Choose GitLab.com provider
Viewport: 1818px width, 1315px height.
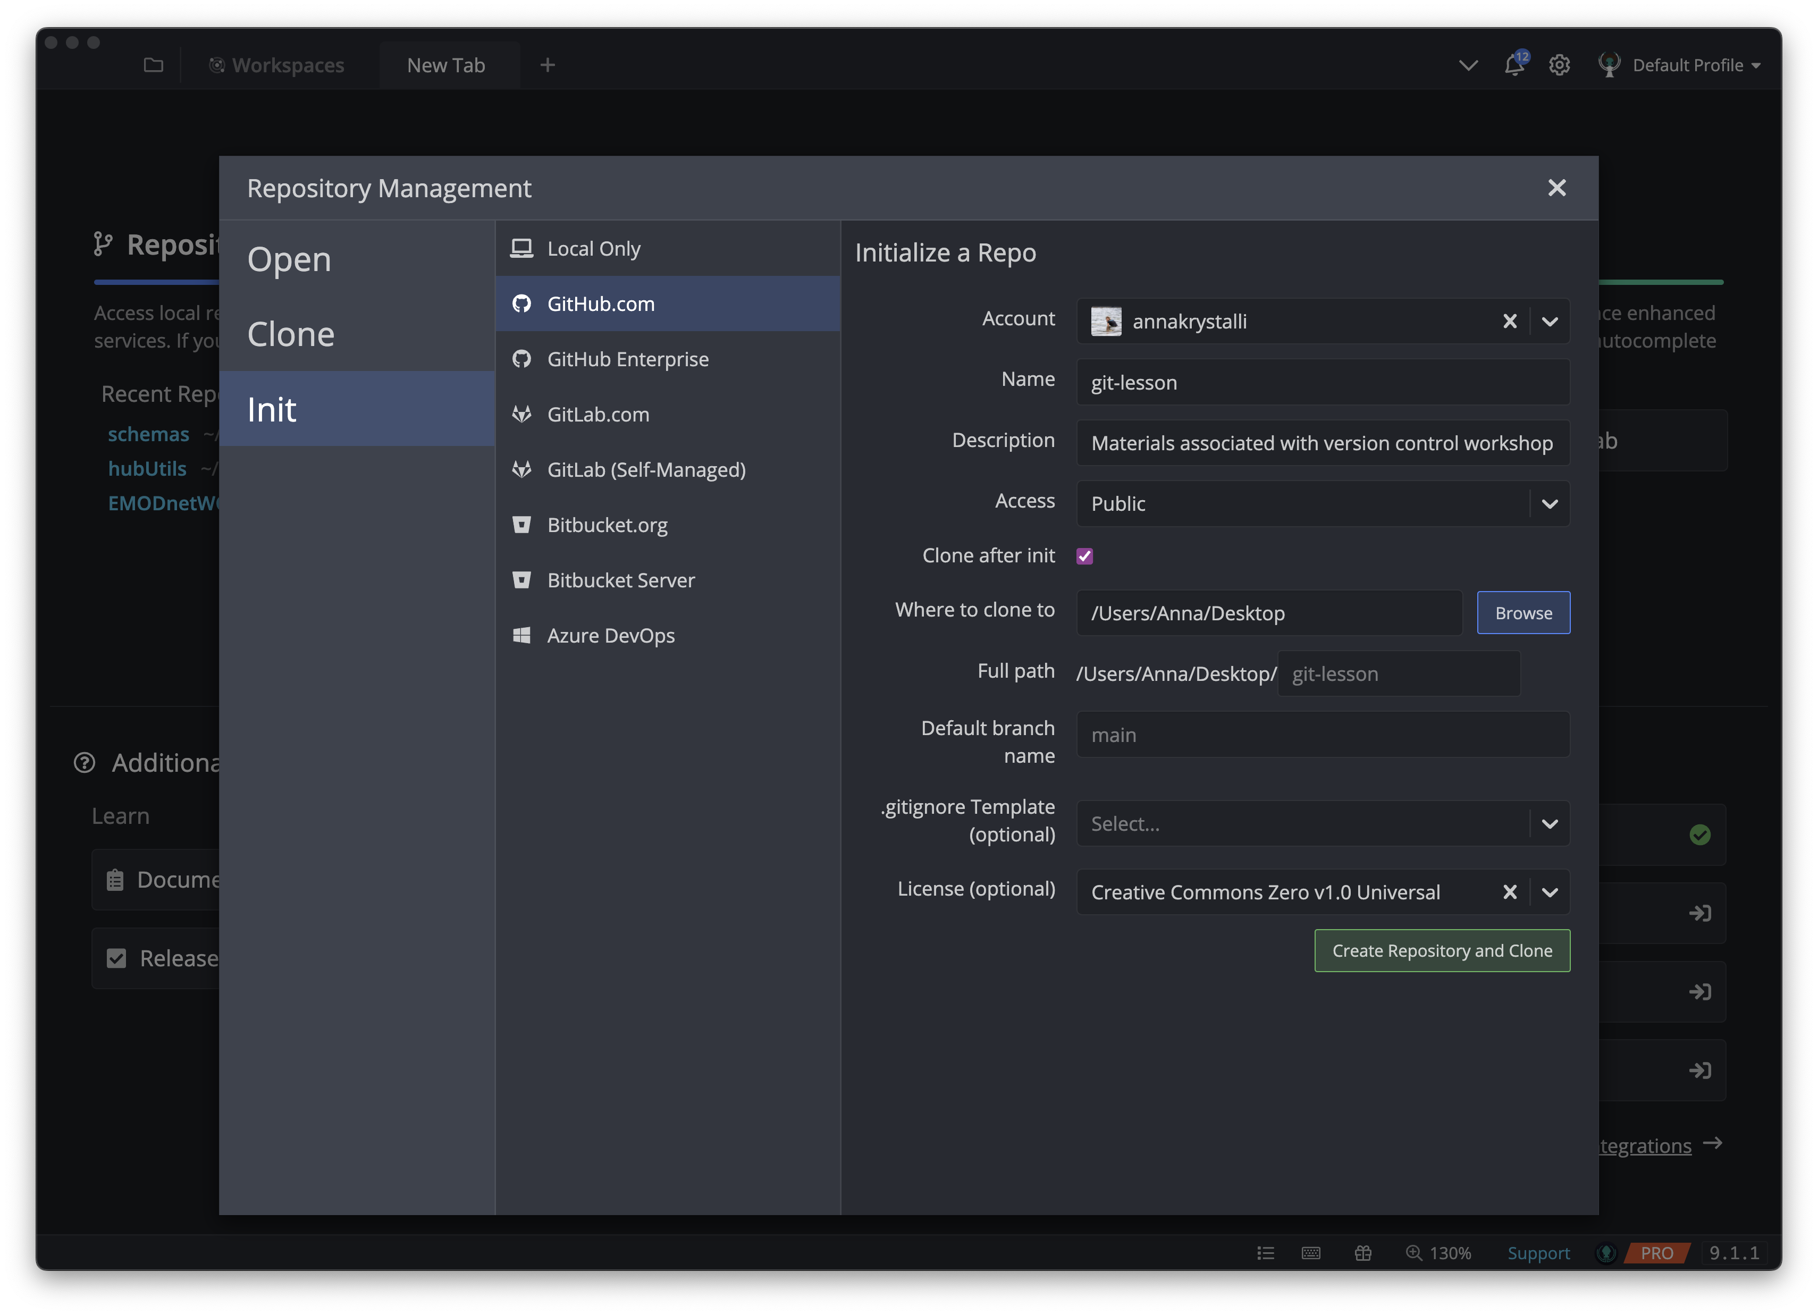coord(668,414)
